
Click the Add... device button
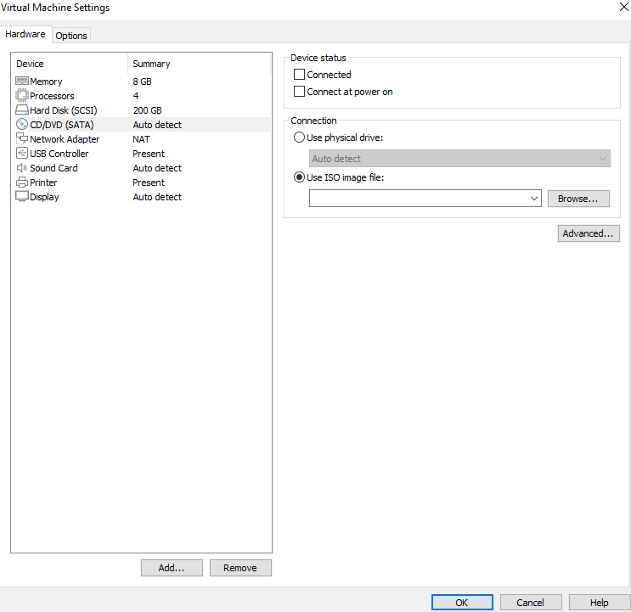tap(172, 568)
